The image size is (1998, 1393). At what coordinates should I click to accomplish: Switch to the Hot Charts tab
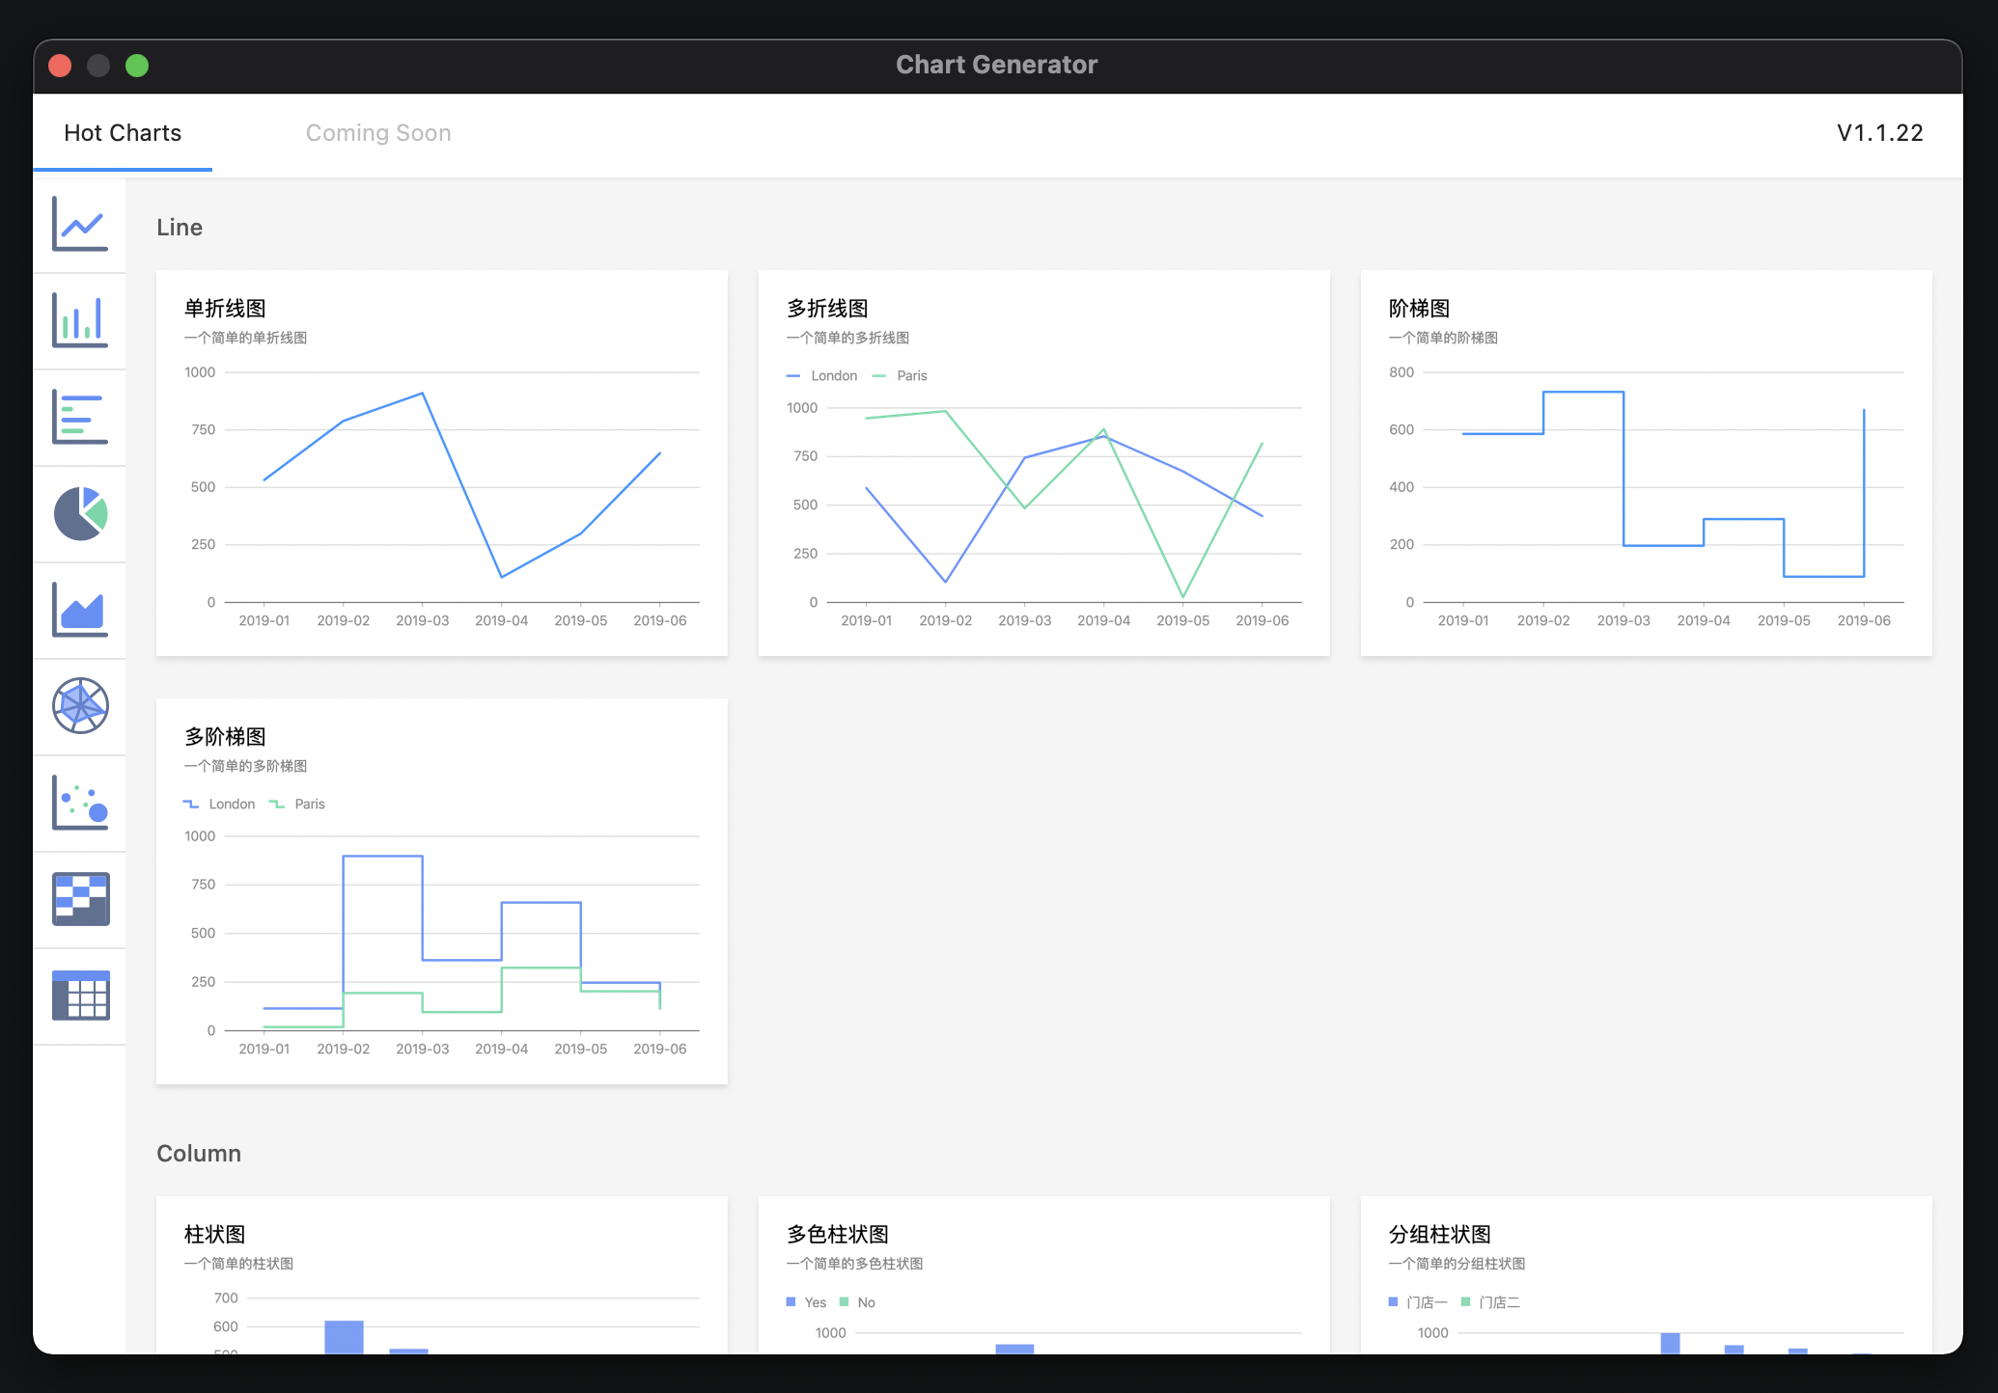pyautogui.click(x=123, y=133)
